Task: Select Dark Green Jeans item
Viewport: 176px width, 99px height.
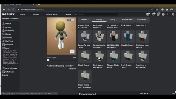Action: pos(128,59)
